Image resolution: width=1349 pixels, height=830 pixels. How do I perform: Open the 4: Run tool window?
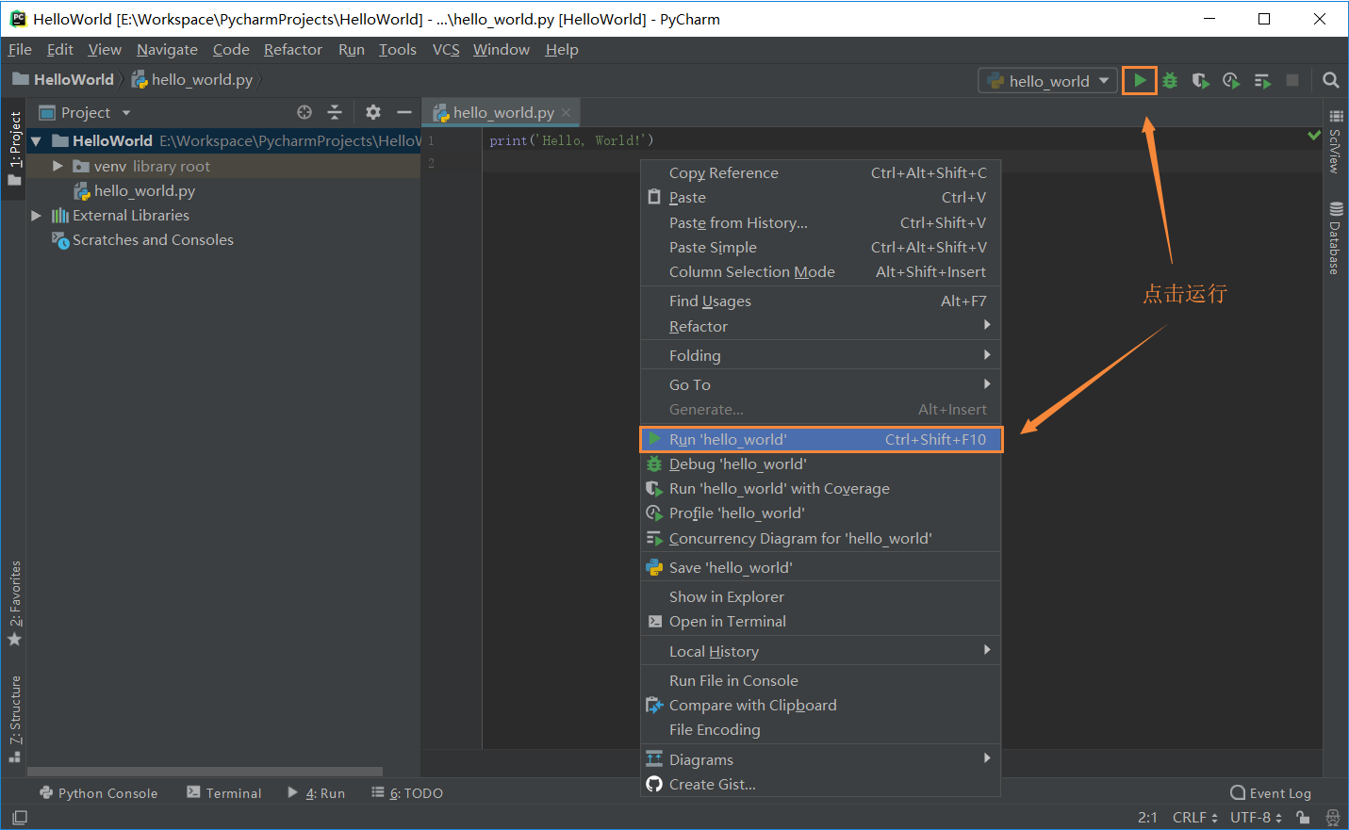click(x=317, y=792)
